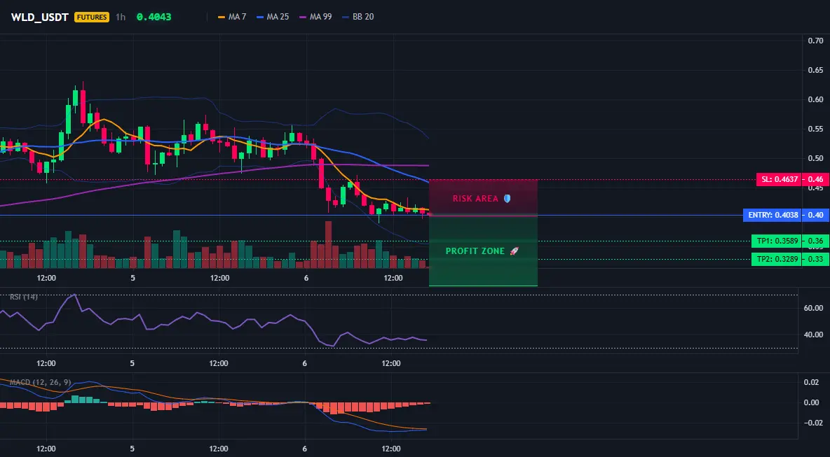Click the RSI (14) indicator label
Image resolution: width=830 pixels, height=457 pixels.
pos(24,297)
